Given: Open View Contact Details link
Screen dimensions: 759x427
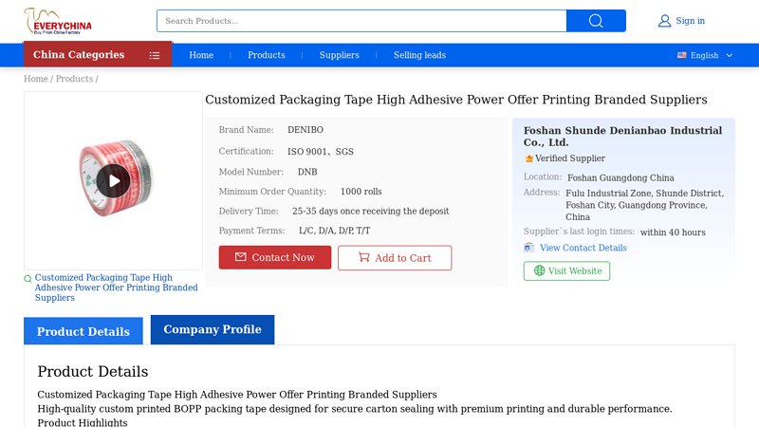Looking at the screenshot, I should (x=583, y=248).
